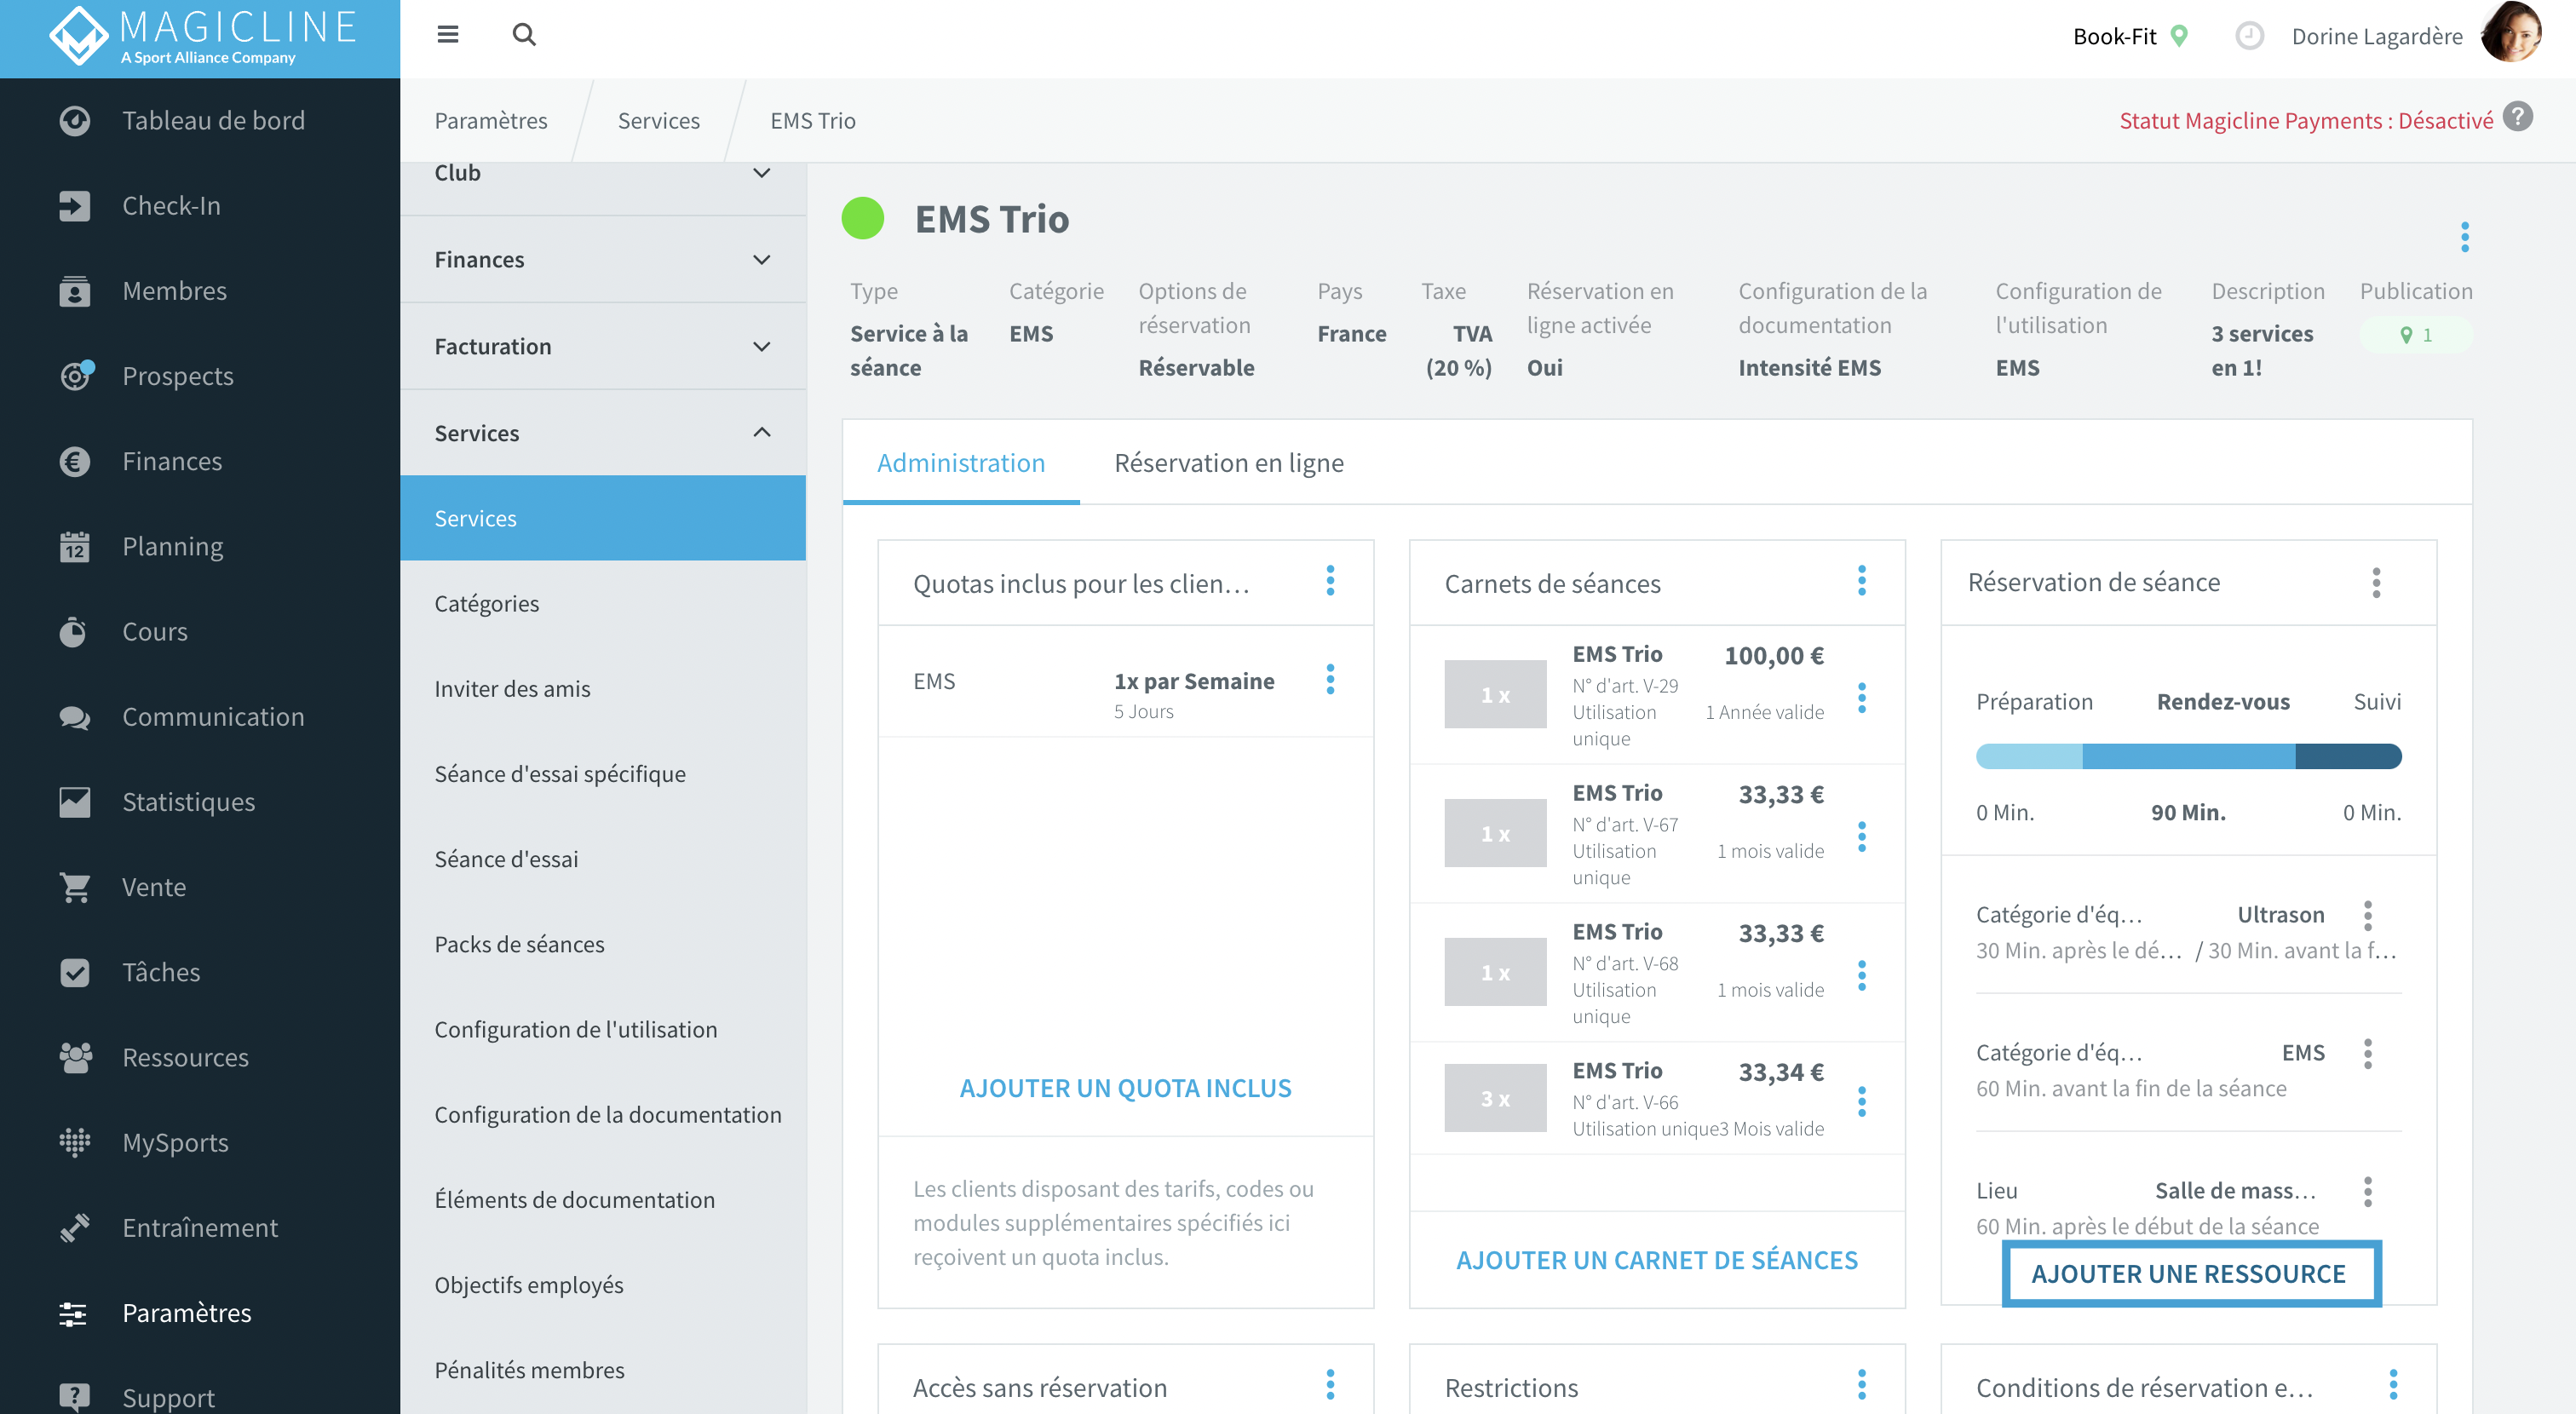This screenshot has width=2576, height=1414.
Task: Open Carnets de séances three-dot menu
Action: (x=1861, y=582)
